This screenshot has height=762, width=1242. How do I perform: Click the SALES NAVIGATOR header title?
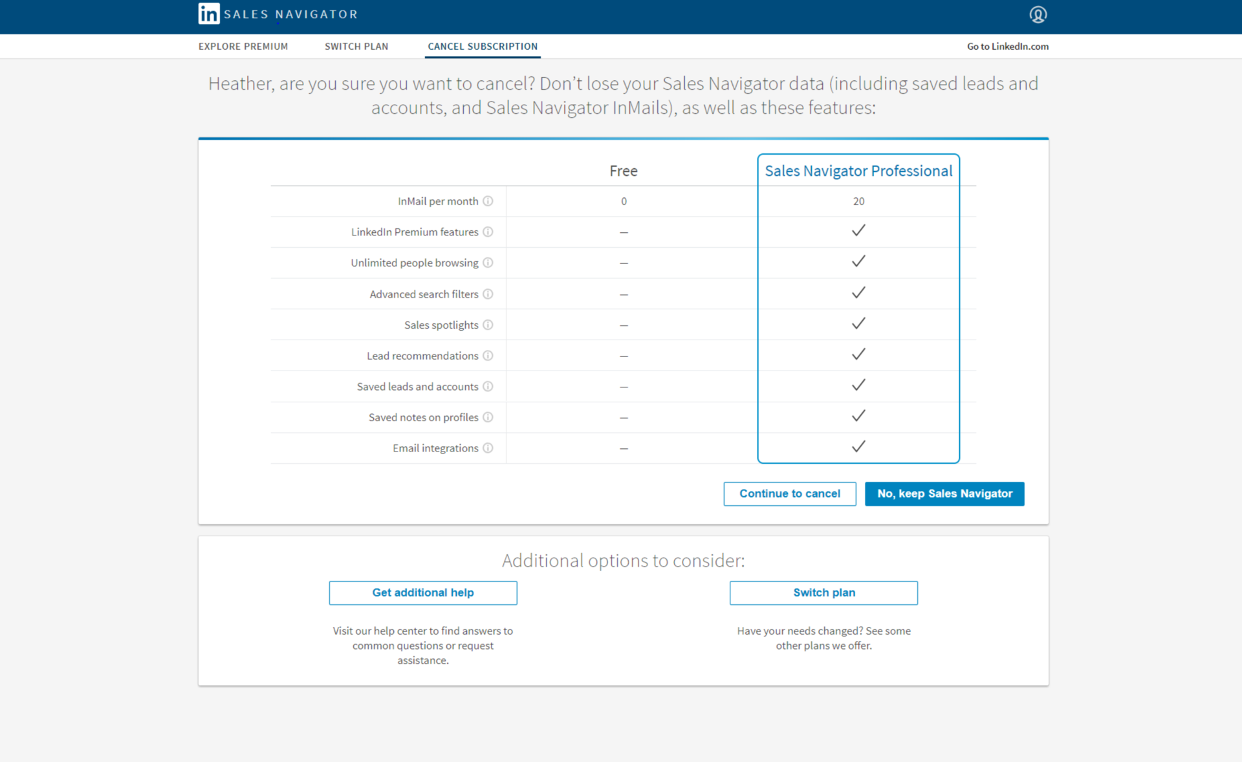290,14
